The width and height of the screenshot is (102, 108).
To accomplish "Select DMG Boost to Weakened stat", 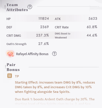I will click(x=76, y=35).
